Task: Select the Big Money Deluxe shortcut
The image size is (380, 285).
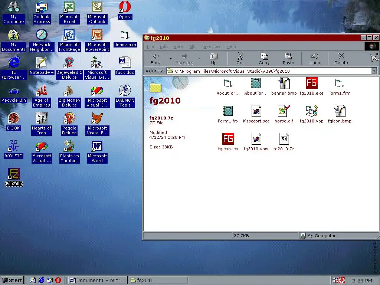Action: click(69, 96)
